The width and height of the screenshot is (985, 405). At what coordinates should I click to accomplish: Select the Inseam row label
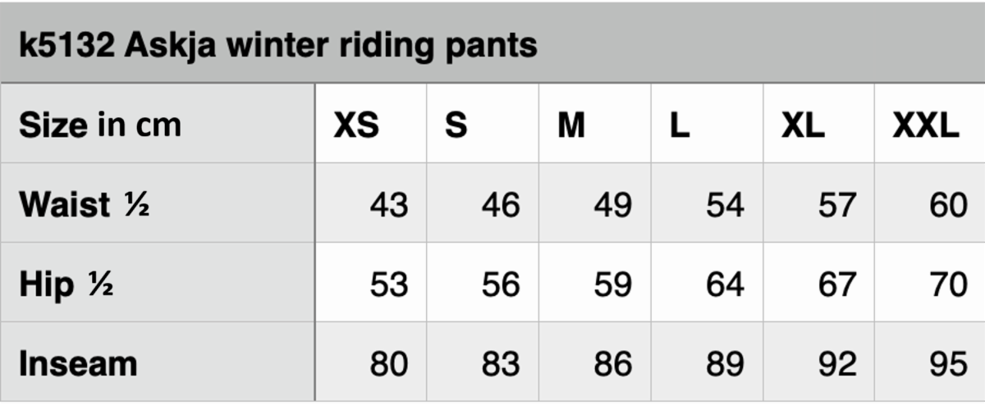click(x=78, y=363)
